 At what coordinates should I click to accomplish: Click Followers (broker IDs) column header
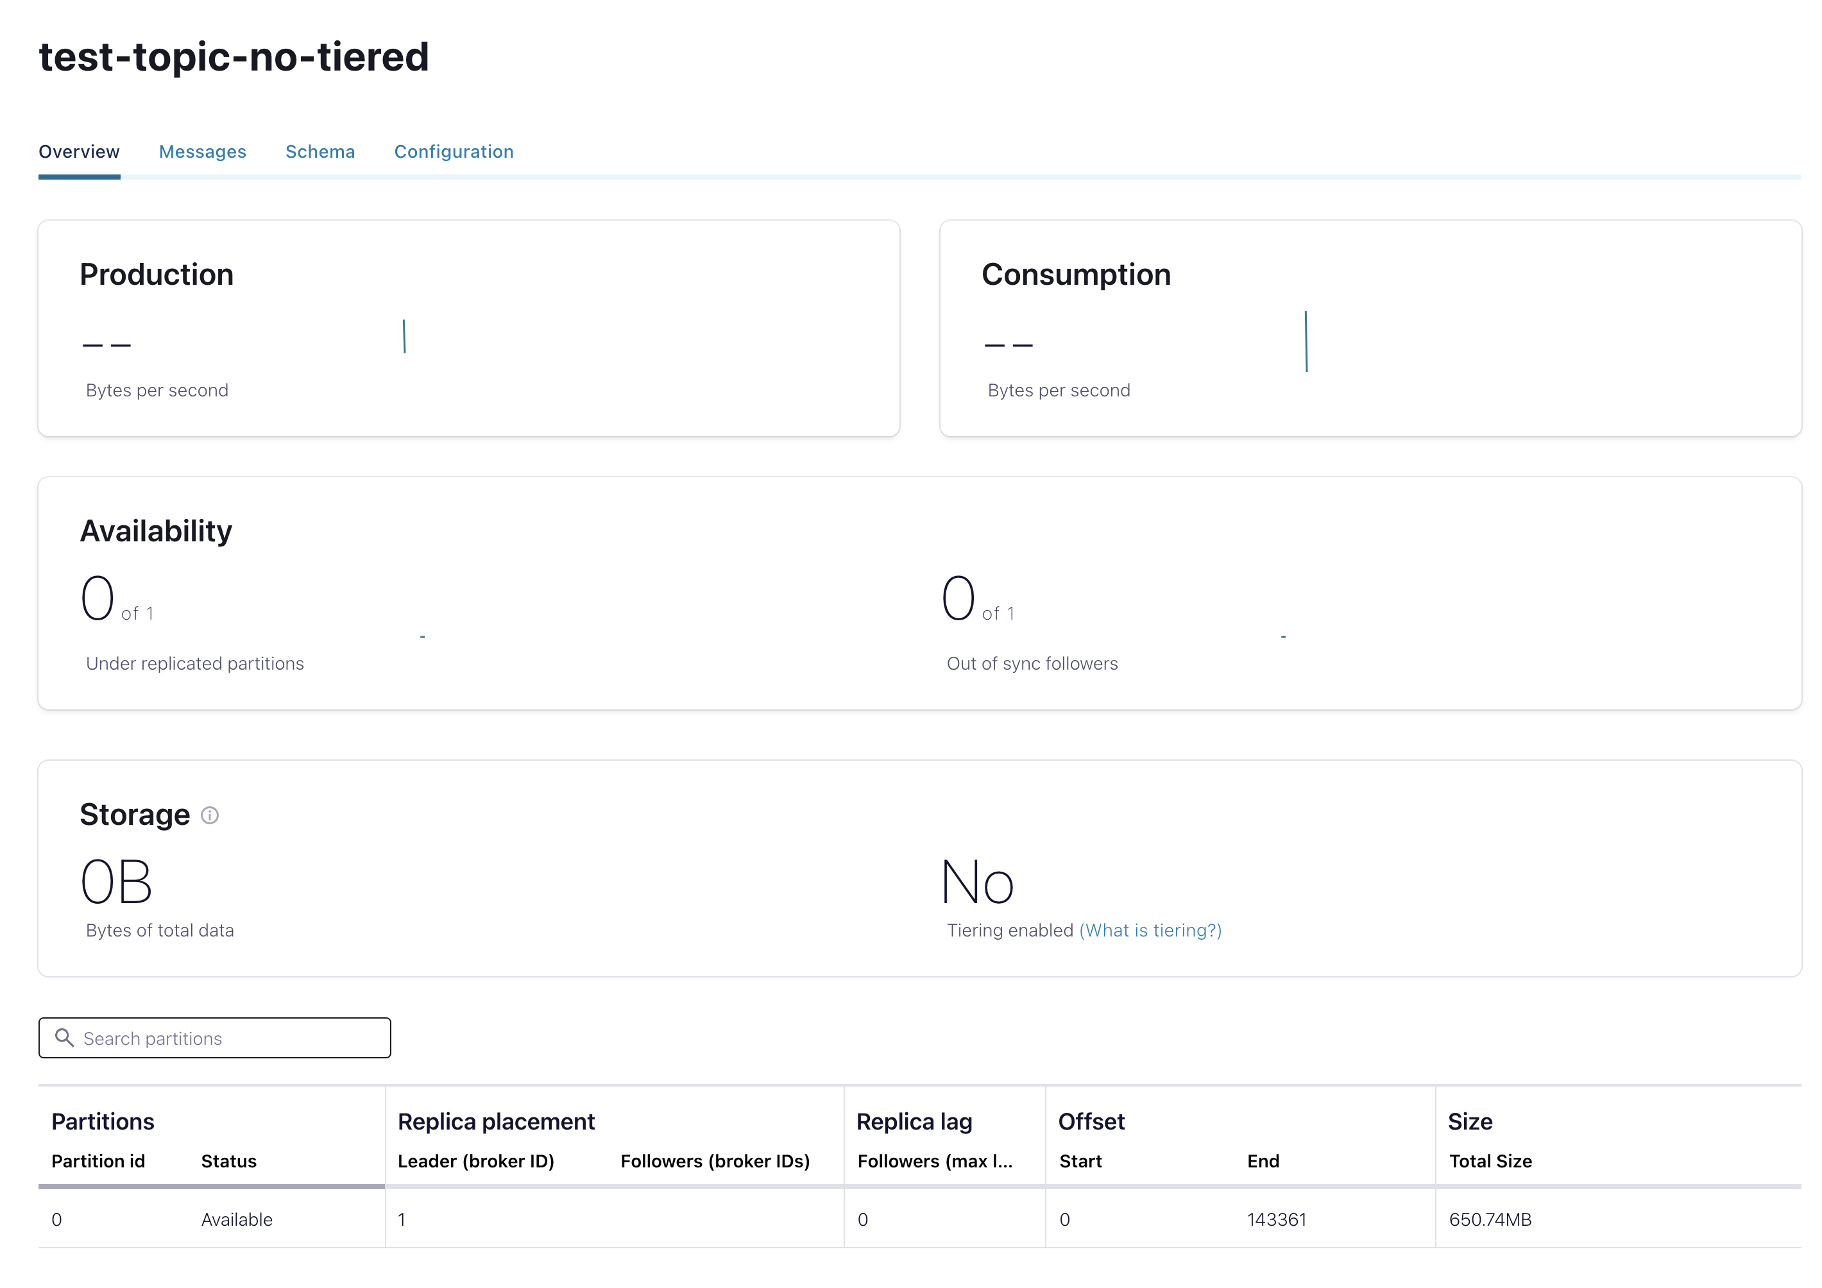coord(714,1161)
